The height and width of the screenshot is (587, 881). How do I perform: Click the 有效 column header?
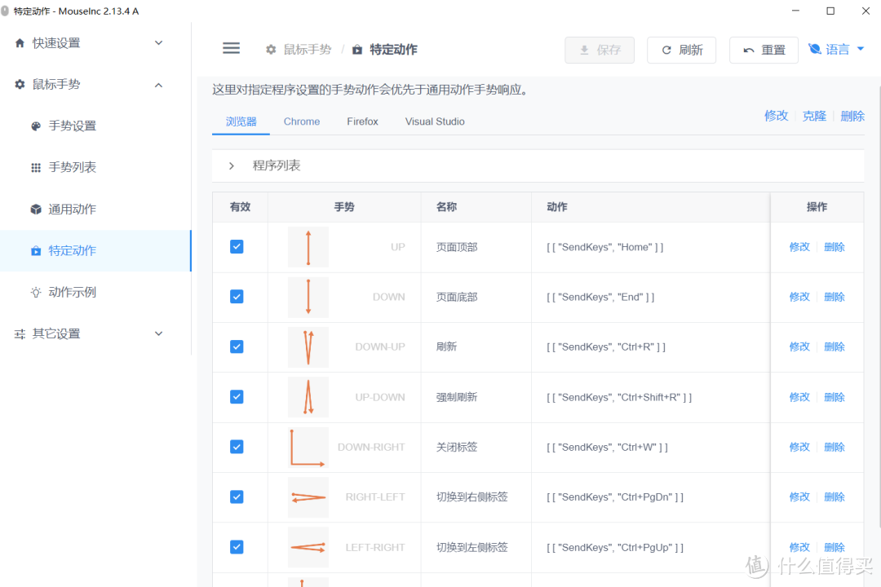point(240,207)
